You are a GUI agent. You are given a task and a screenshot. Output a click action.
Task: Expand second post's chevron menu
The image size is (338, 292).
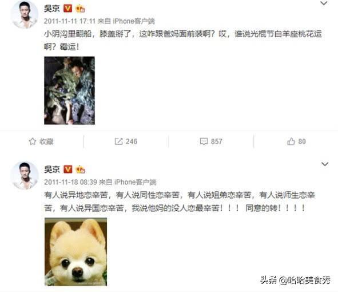(x=325, y=164)
